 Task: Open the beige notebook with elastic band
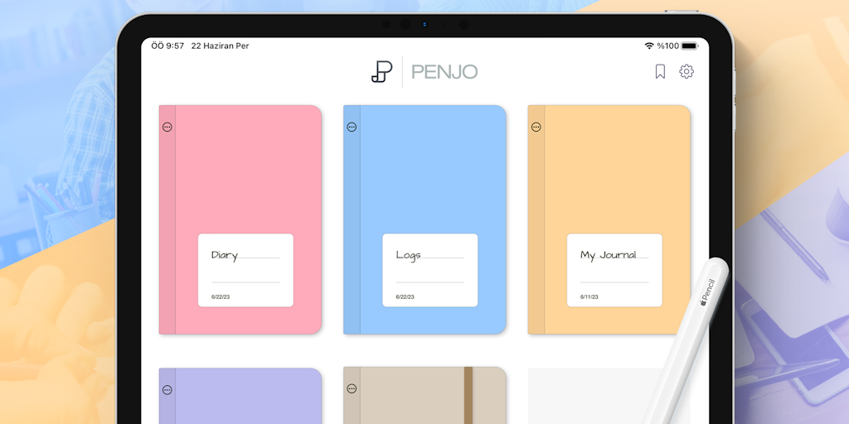[425, 395]
